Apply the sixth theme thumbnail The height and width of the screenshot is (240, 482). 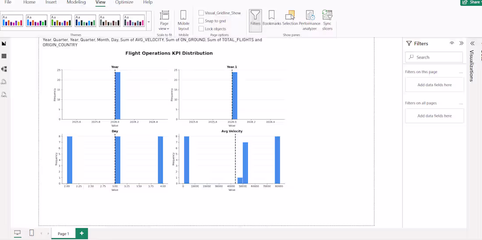click(134, 21)
